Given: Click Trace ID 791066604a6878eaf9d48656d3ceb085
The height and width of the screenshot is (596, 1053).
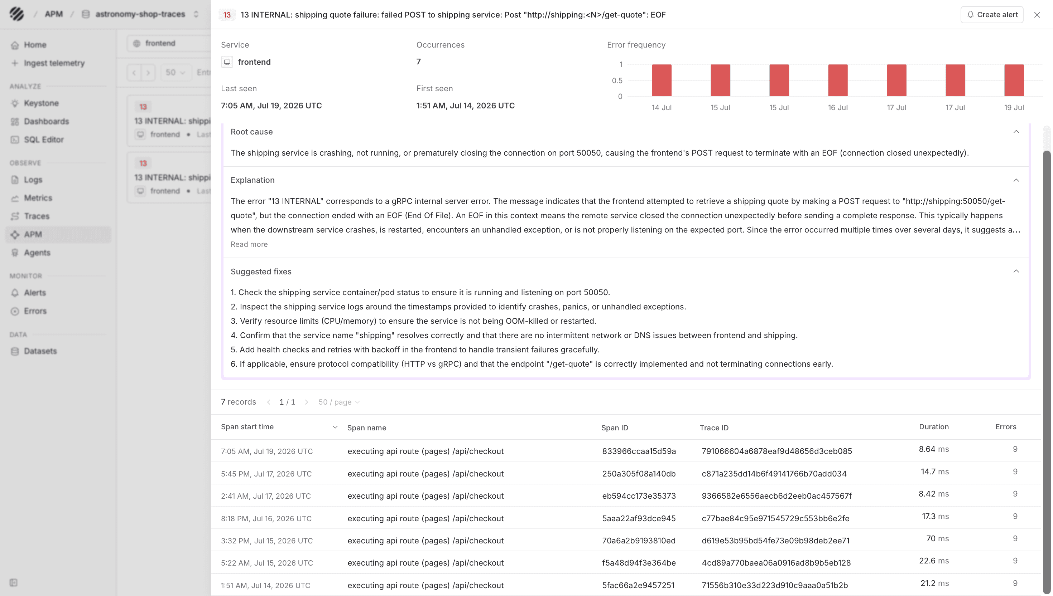Looking at the screenshot, I should [x=776, y=451].
